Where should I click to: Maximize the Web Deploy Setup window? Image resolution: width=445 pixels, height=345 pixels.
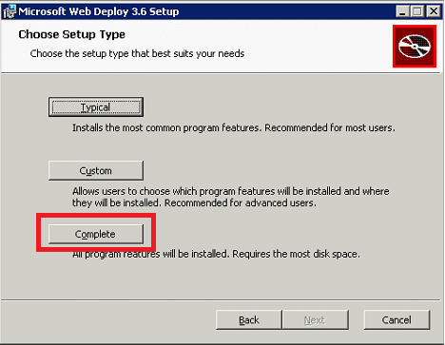pos(417,11)
